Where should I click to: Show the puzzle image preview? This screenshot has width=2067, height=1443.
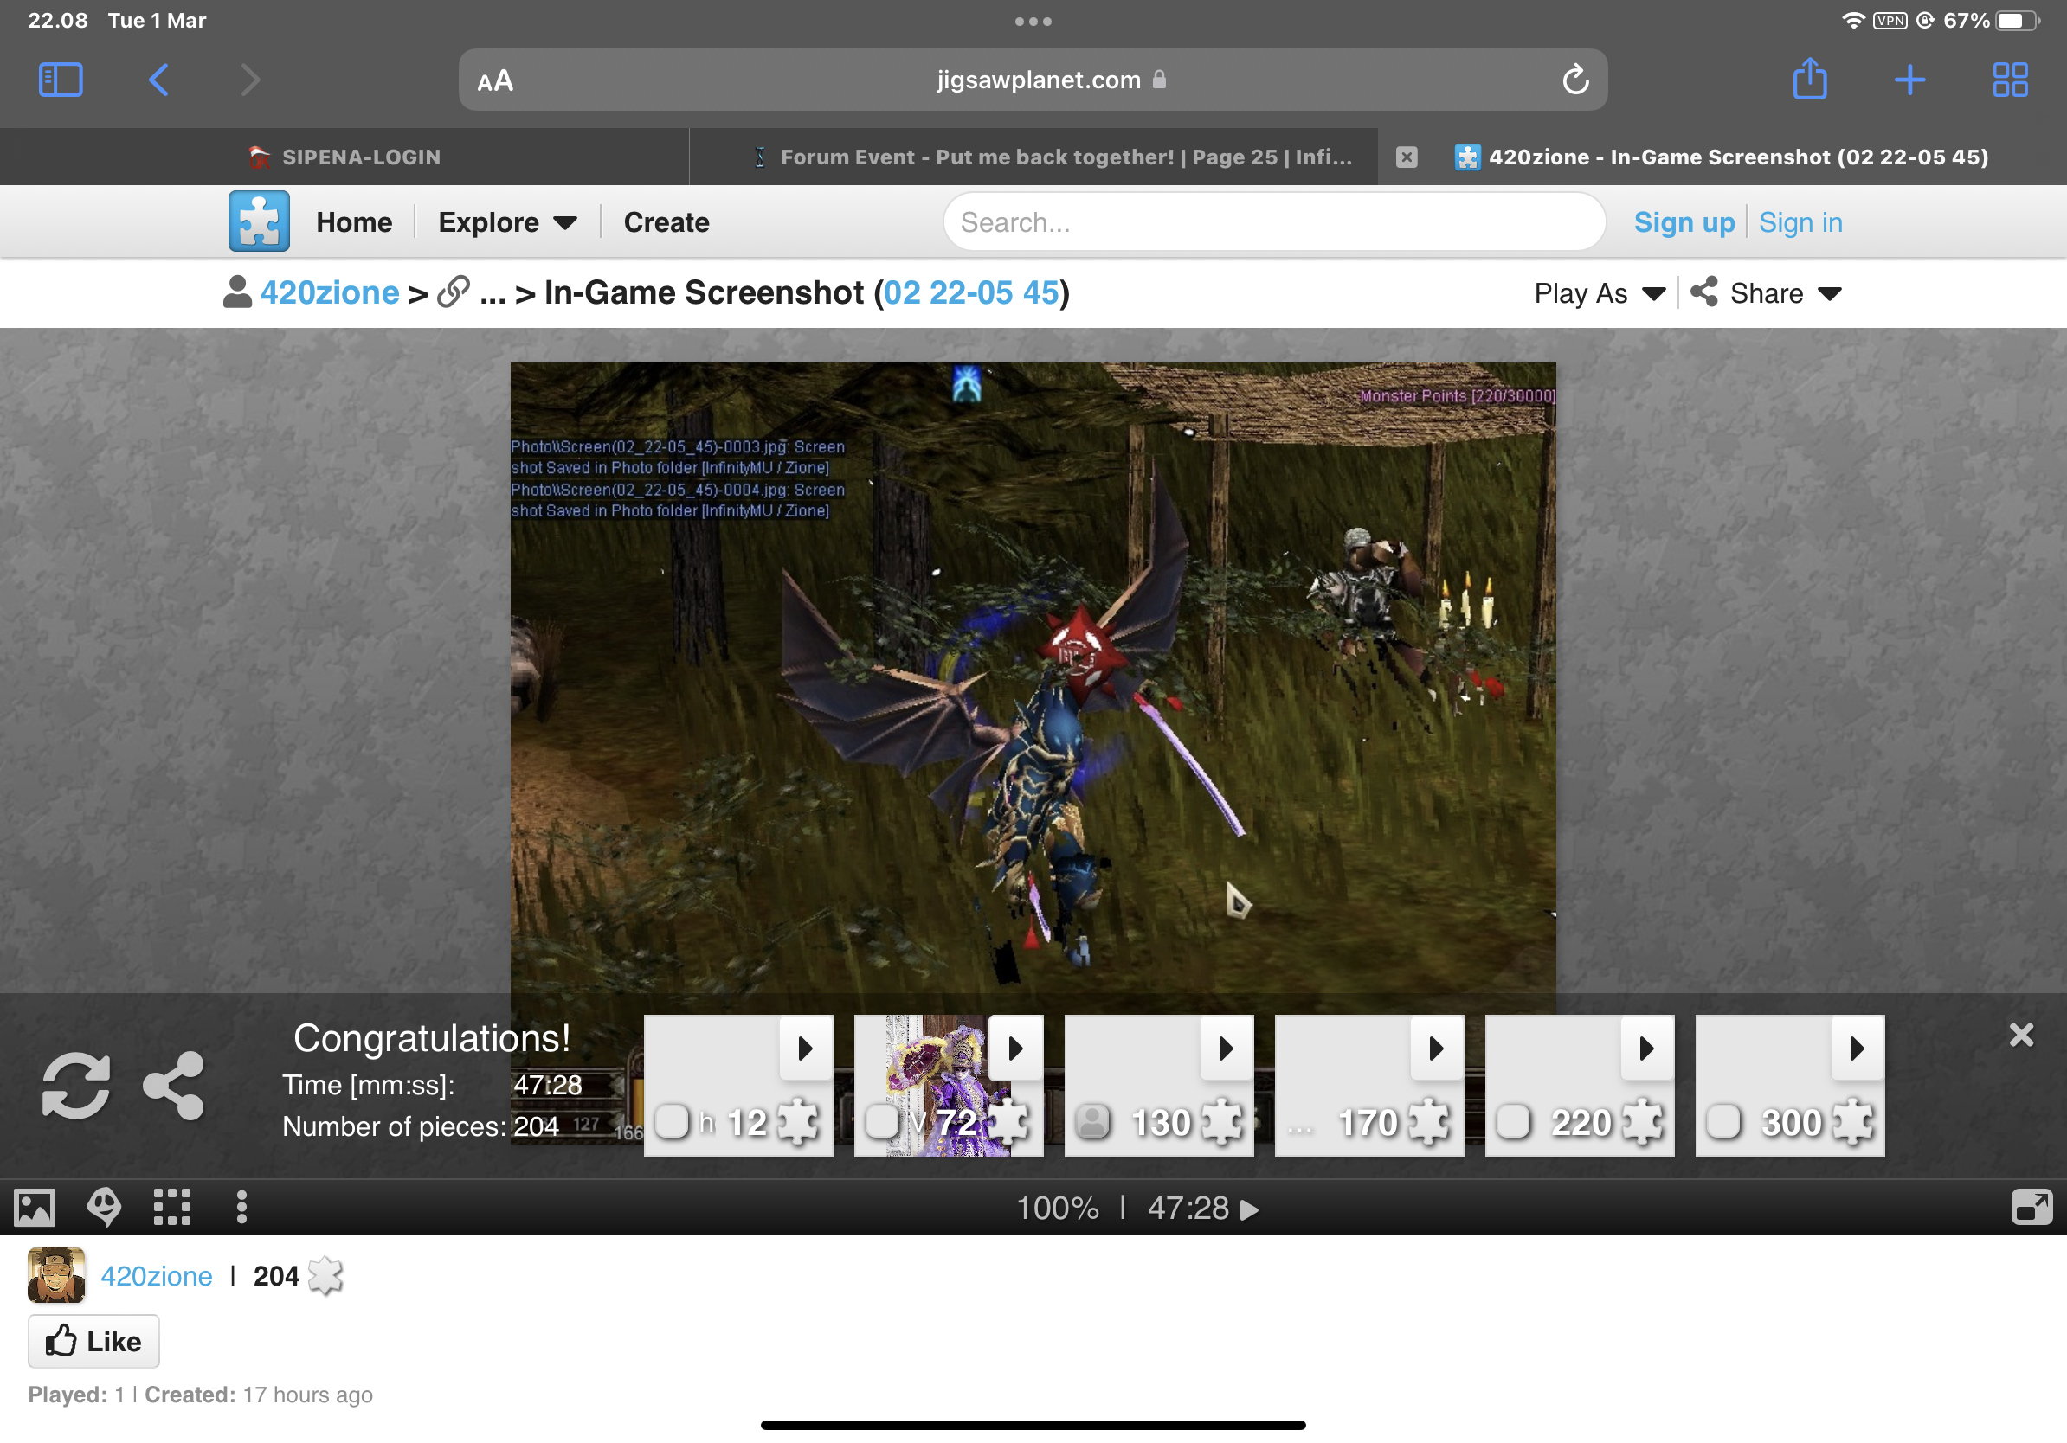point(35,1208)
